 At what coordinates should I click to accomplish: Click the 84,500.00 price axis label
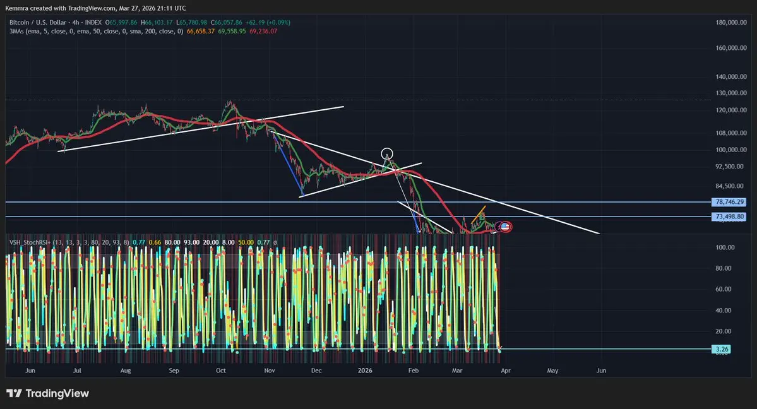pyautogui.click(x=729, y=186)
